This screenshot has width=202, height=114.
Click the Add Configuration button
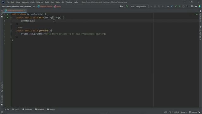(x=139, y=6)
